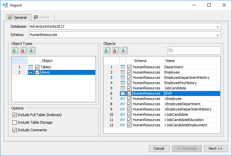Open the Database dropdown
Image resolution: width=232 pixels, height=156 pixels.
218,27
